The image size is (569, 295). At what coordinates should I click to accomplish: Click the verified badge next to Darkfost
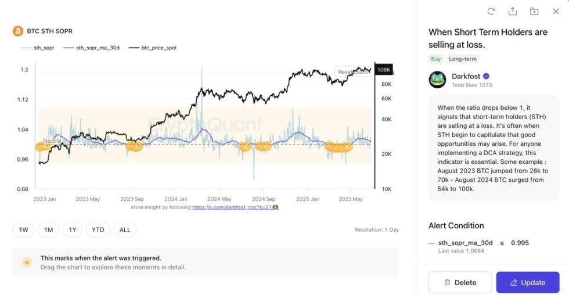[487, 76]
